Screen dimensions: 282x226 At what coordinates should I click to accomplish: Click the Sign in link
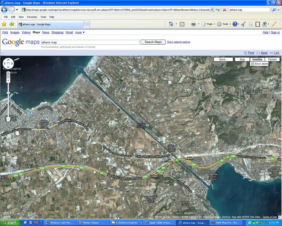point(275,32)
